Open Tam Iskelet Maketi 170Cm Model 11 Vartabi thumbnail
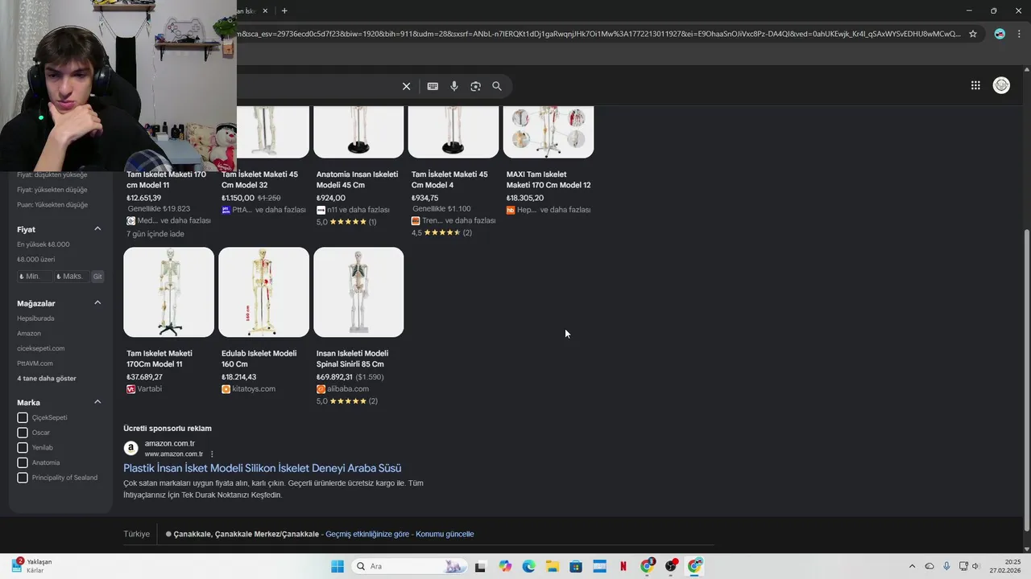Image resolution: width=1031 pixels, height=579 pixels. (x=168, y=292)
